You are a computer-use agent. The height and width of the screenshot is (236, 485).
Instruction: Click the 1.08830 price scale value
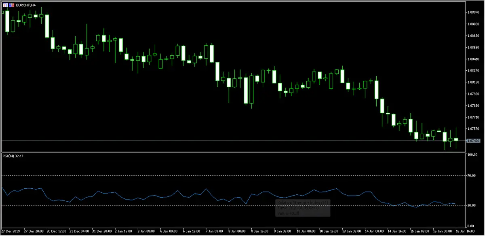(473, 24)
